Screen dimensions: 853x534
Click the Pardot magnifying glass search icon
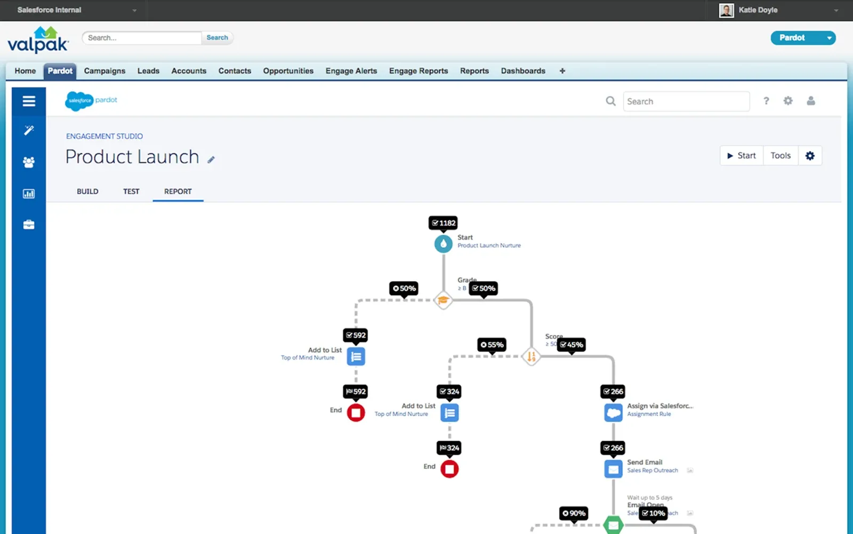[x=611, y=101]
